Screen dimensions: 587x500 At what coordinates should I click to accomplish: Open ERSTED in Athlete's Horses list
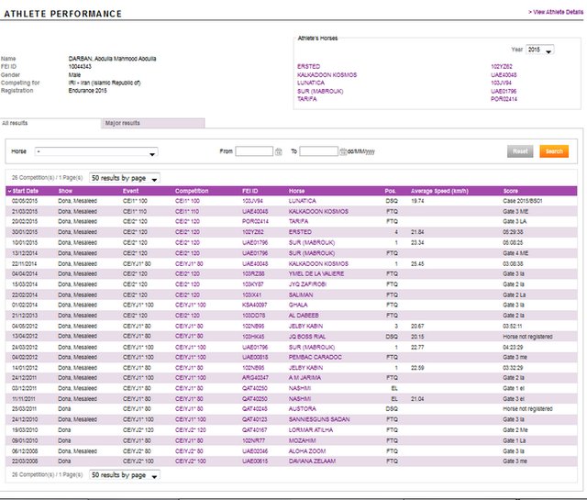click(x=308, y=67)
